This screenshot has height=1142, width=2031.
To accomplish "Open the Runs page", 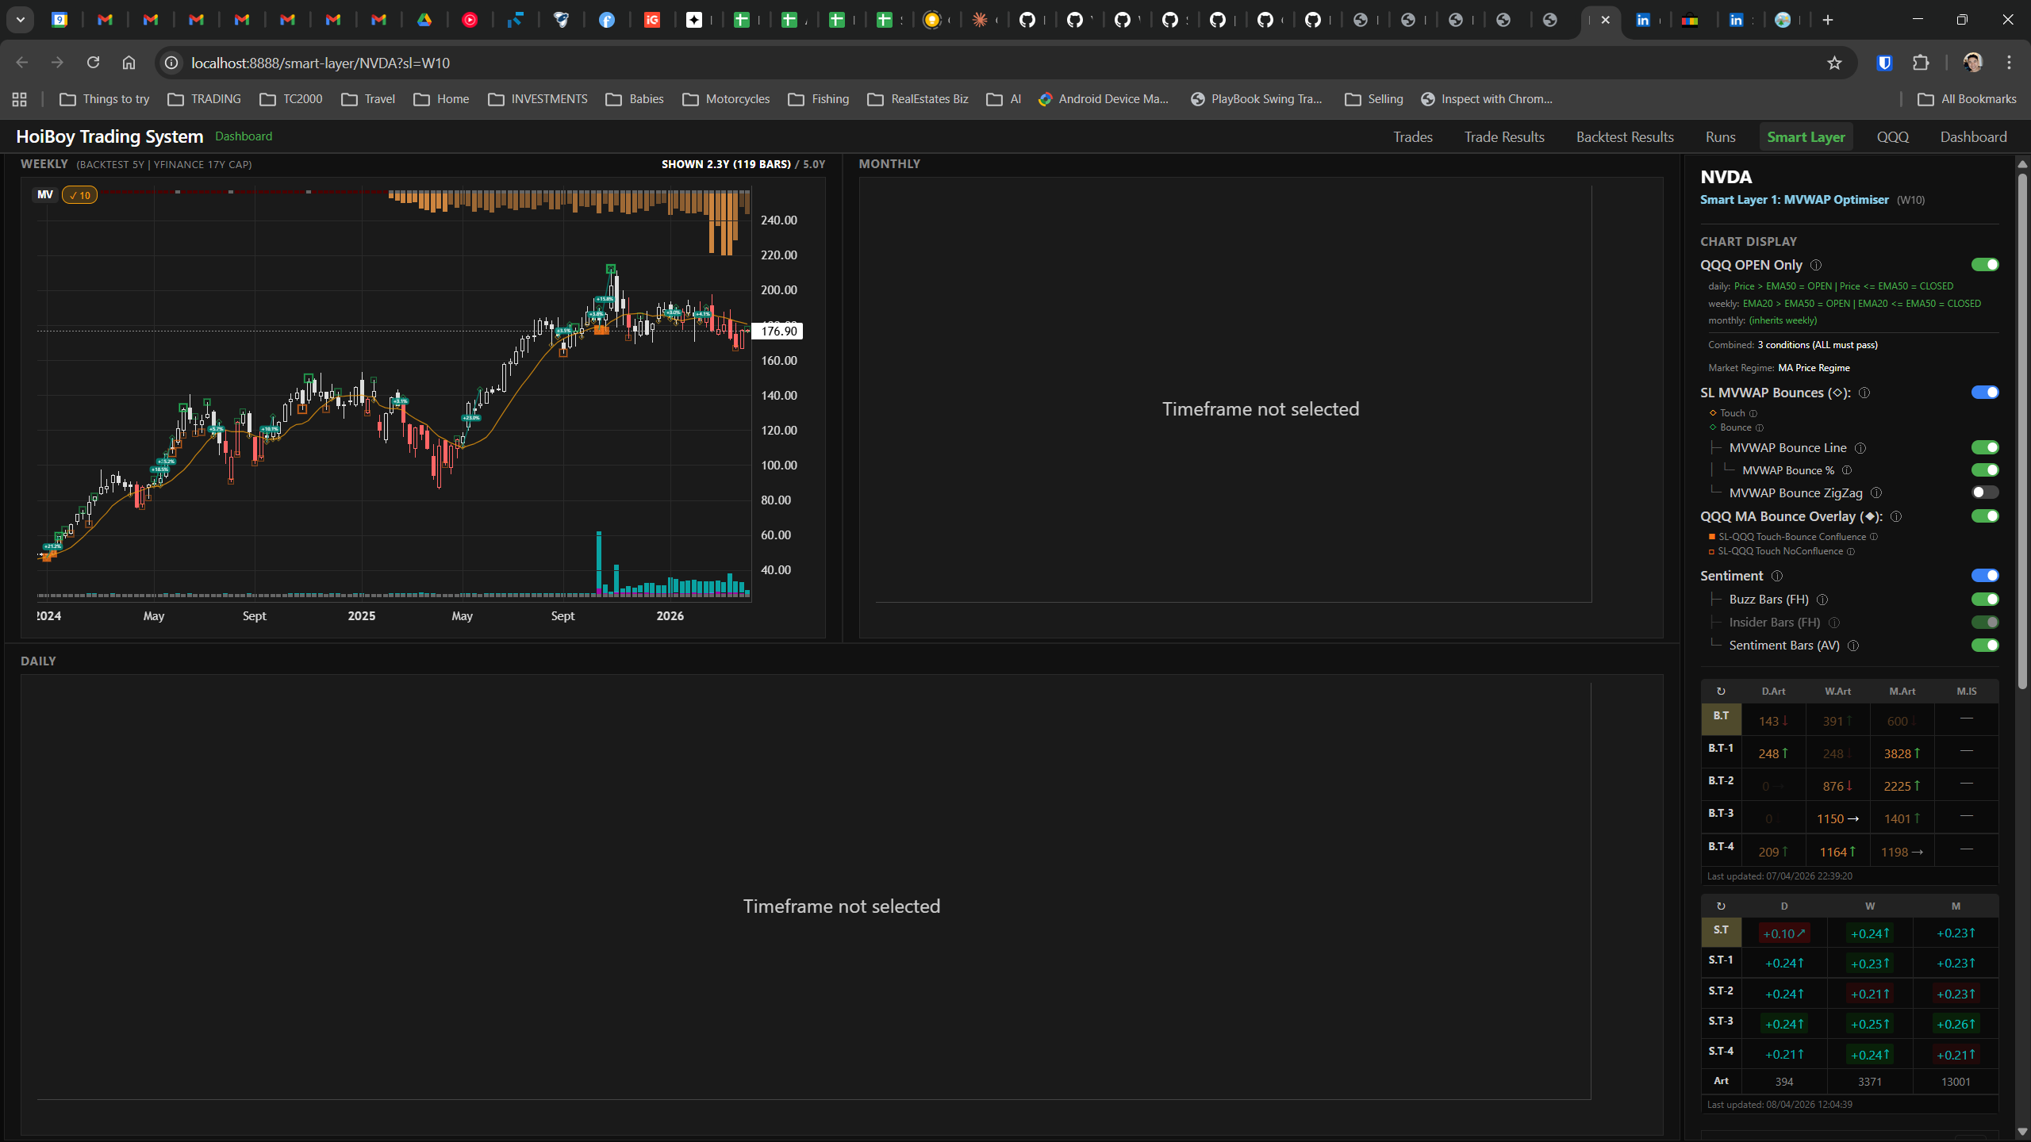I will pyautogui.click(x=1721, y=137).
